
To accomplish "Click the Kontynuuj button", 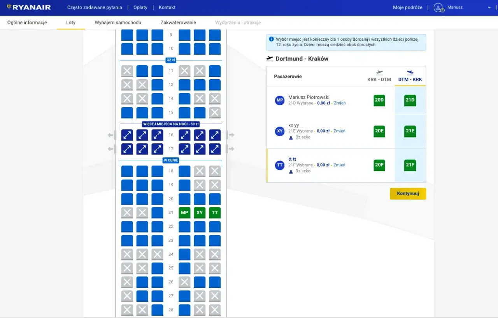I will pyautogui.click(x=408, y=194).
